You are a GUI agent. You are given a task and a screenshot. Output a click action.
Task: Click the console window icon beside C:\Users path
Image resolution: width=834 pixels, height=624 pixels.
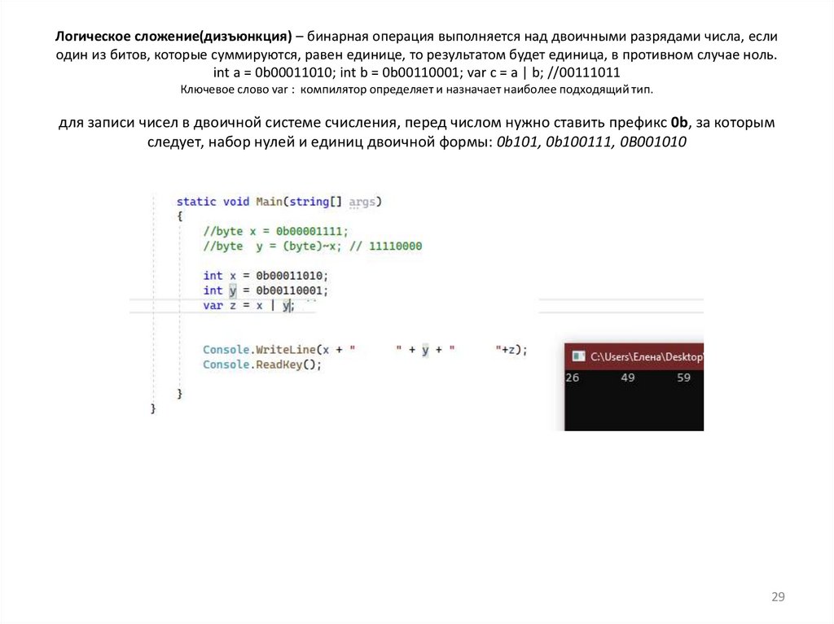(578, 356)
